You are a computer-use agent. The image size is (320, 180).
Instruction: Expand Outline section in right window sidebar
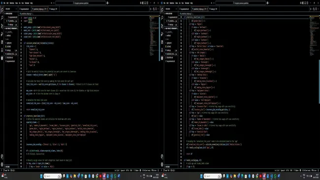171,167
